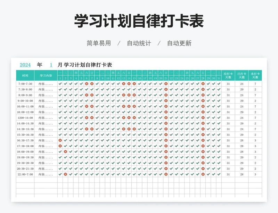Click the red cross on day 7 in the 7:00-7:30 row
Image resolution: width=278 pixels, height=213 pixels.
click(92, 84)
